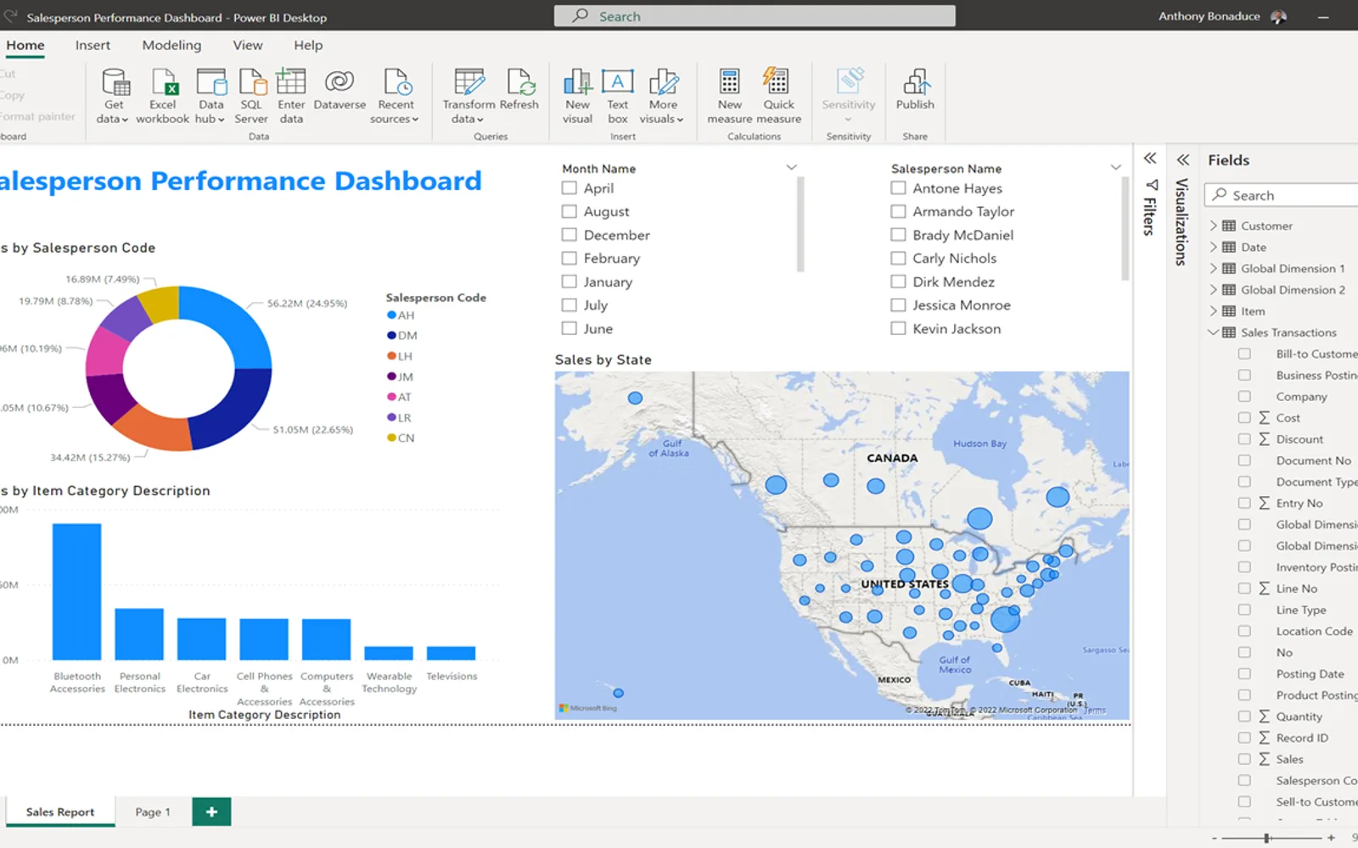Expand the Filters pane chevron
This screenshot has height=848, width=1358.
[1150, 159]
